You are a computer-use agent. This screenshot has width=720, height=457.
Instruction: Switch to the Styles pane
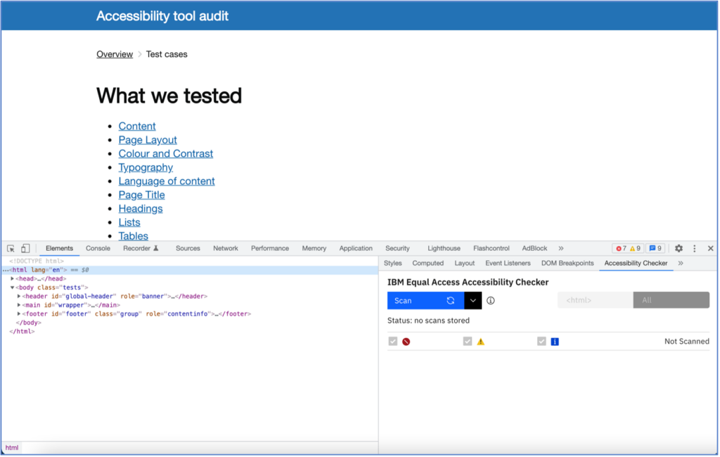tap(392, 263)
